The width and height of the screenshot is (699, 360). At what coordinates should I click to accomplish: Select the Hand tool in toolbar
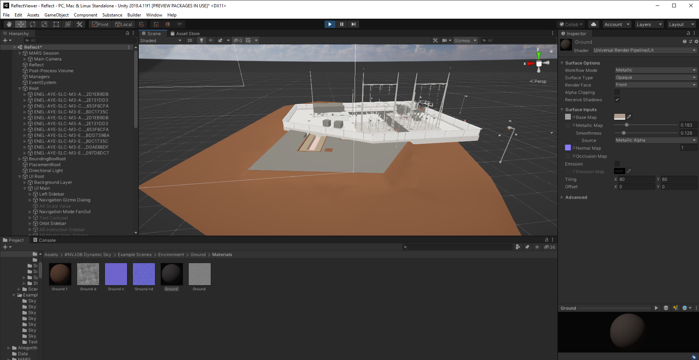coord(9,24)
